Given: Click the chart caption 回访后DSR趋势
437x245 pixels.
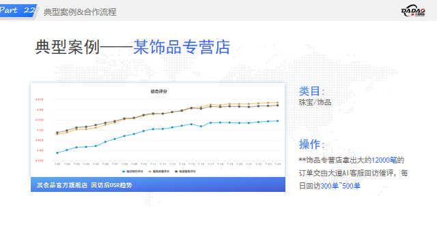Looking at the screenshot, I should click(111, 185).
